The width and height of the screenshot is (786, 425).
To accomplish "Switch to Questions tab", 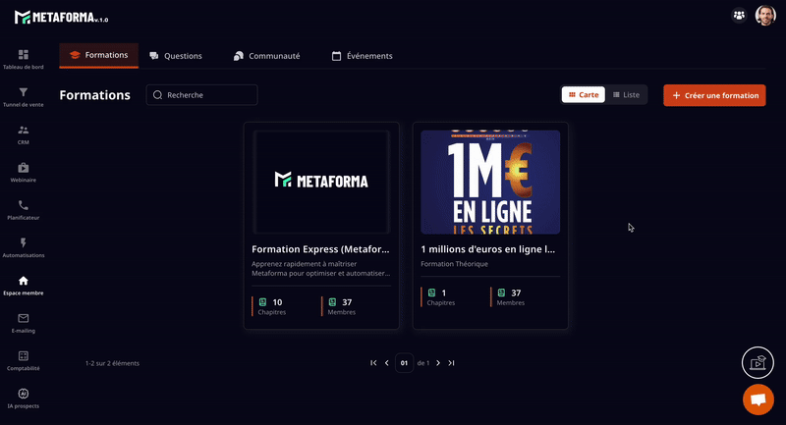I will (x=175, y=56).
